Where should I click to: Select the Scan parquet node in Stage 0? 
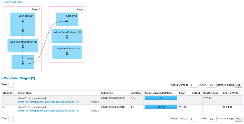[23, 24]
